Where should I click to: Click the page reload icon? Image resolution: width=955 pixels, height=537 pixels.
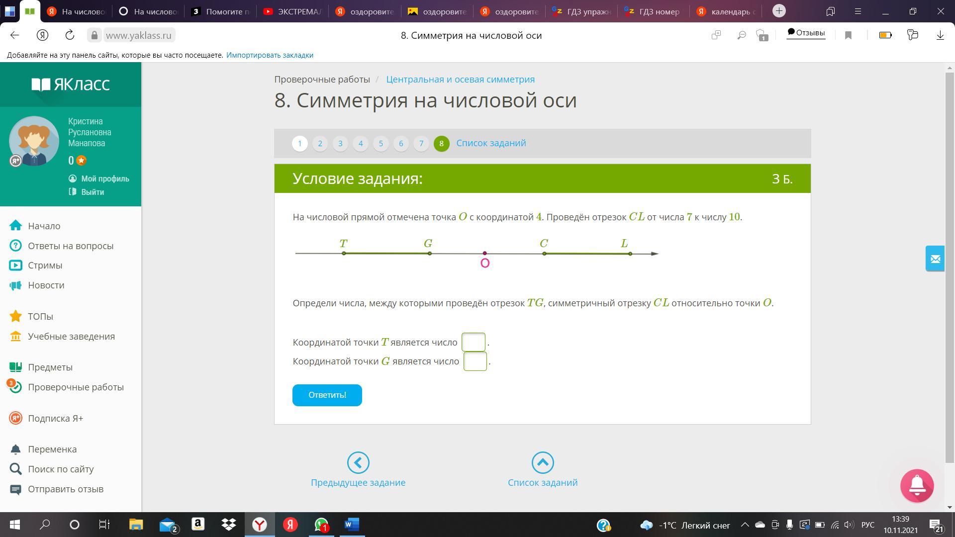click(70, 35)
